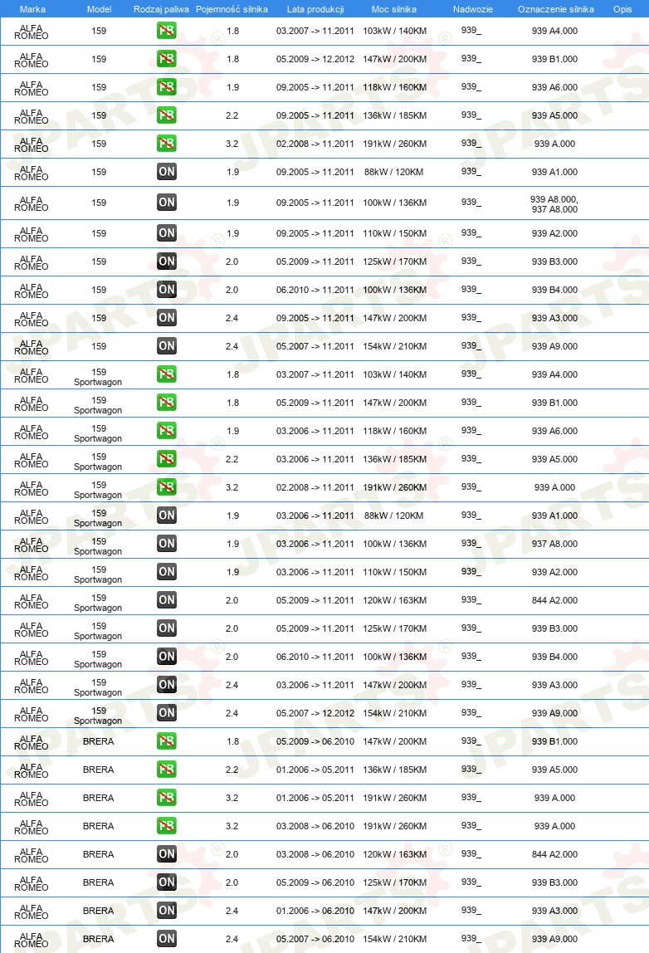Screen dimensions: 649x953
Task: Select the cell '939 A8.000, 937 A8.000'
Action: tap(554, 204)
